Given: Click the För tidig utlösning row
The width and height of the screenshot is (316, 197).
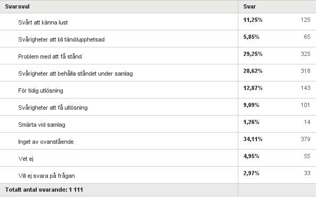Looking at the screenshot, I should point(158,90).
